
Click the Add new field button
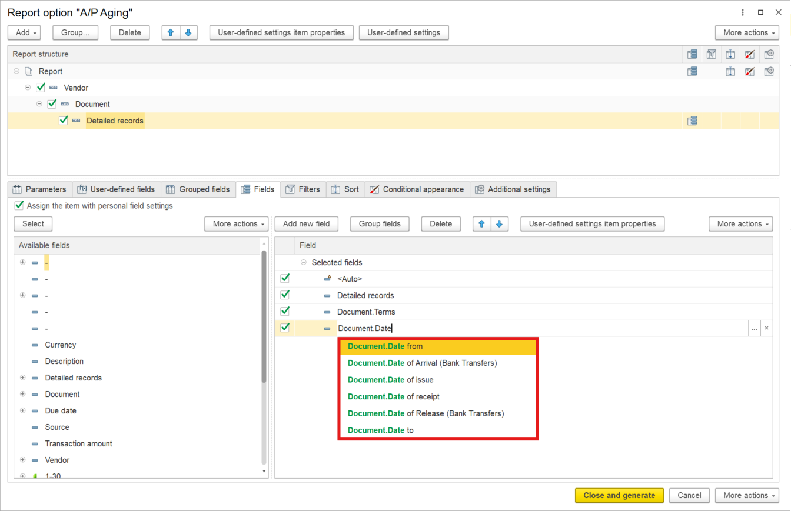tap(307, 224)
